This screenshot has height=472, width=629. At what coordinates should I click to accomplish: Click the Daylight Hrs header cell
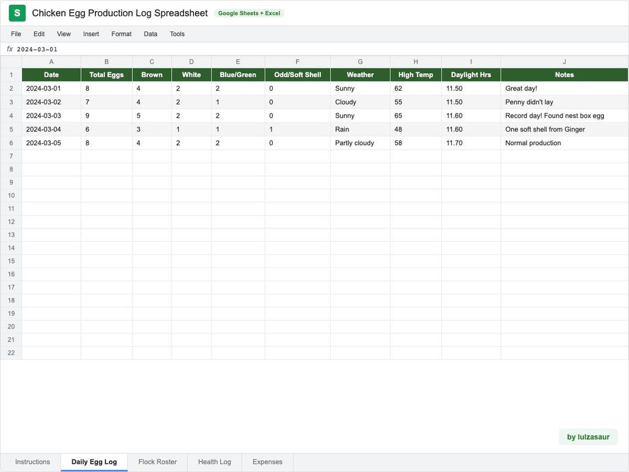(x=471, y=75)
